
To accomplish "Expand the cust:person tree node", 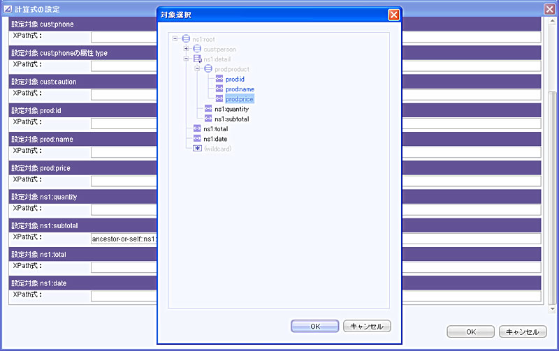I will click(x=186, y=48).
